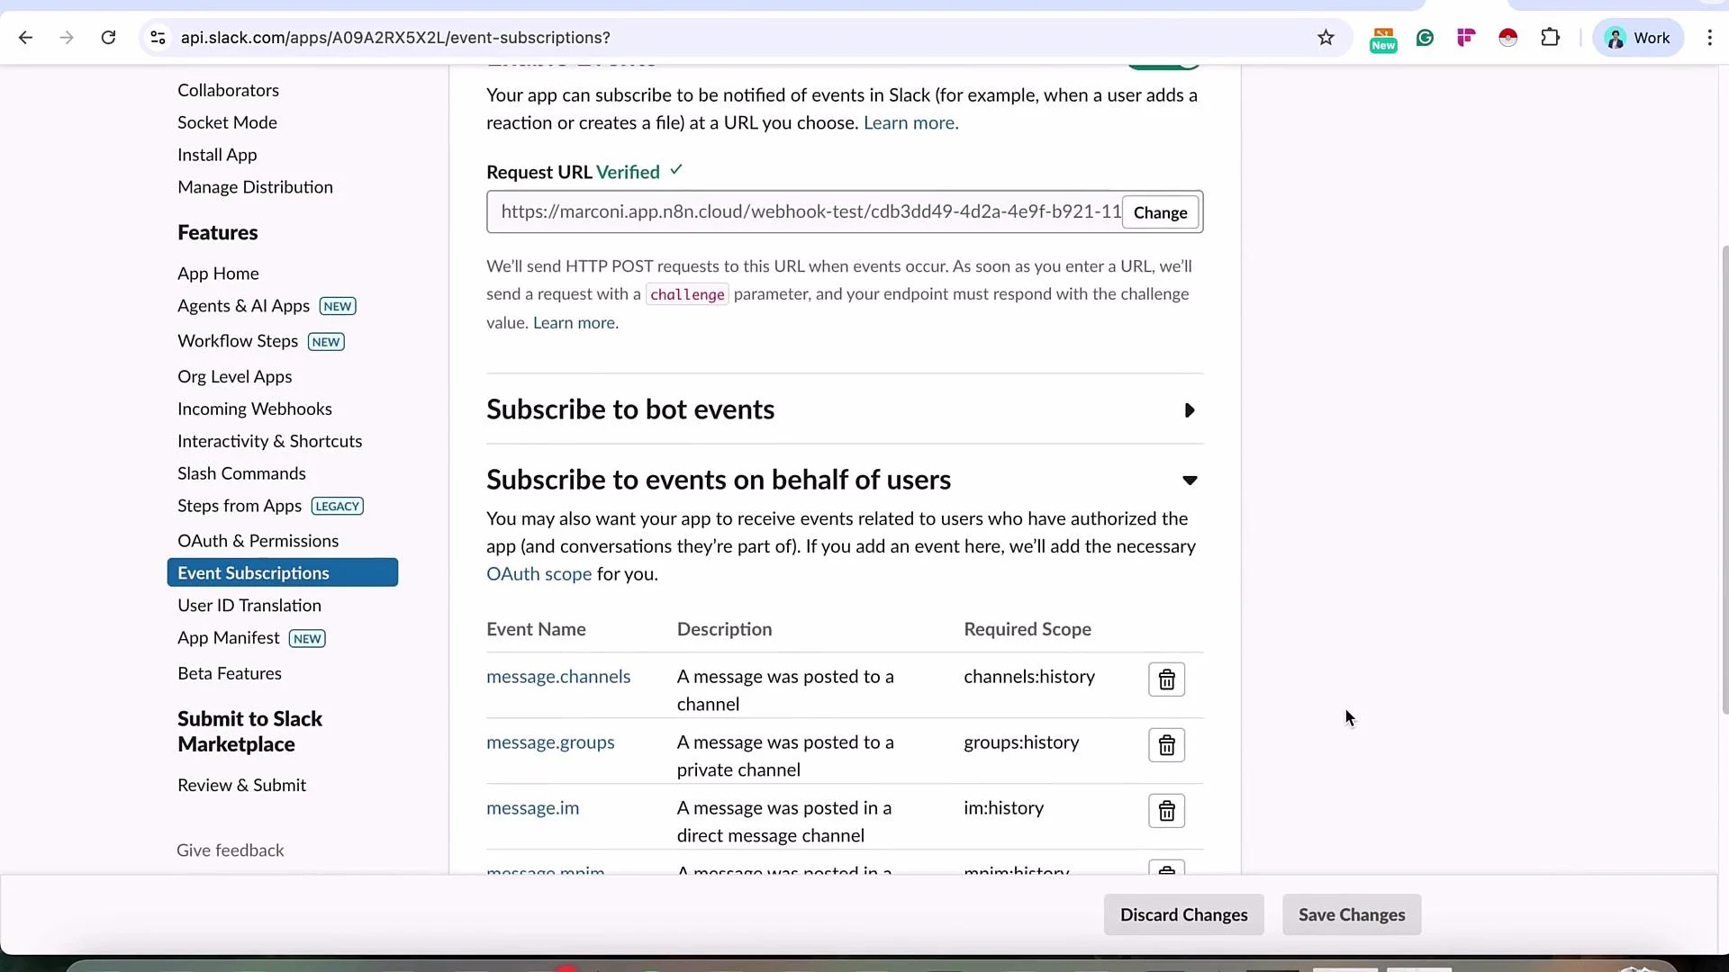Click the groups:history required scope text
This screenshot has width=1729, height=972.
(1021, 742)
